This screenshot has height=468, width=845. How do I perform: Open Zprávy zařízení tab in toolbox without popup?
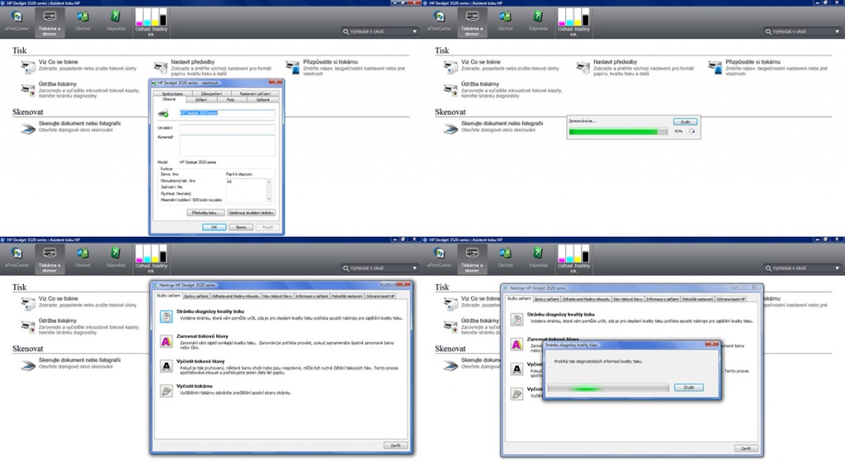pyautogui.click(x=196, y=296)
